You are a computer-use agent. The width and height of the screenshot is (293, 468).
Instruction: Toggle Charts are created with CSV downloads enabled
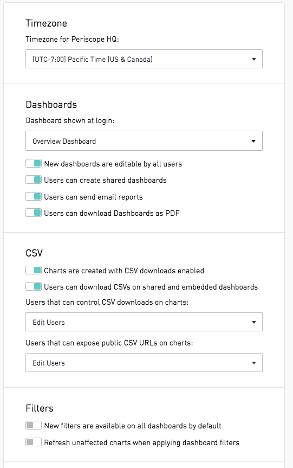pos(34,271)
